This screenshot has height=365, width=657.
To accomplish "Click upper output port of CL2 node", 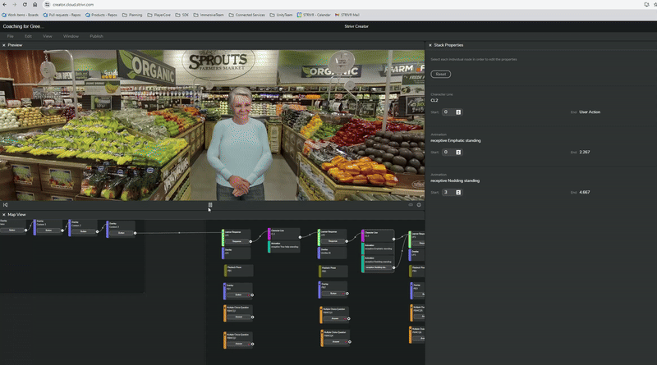I will pyautogui.click(x=394, y=239).
